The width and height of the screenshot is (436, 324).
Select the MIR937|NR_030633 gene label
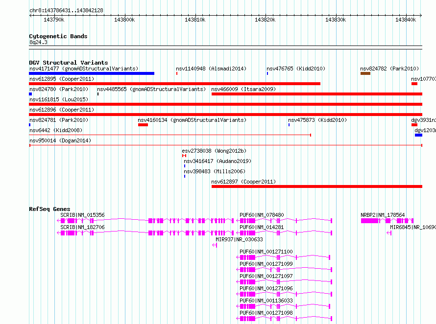[239, 239]
